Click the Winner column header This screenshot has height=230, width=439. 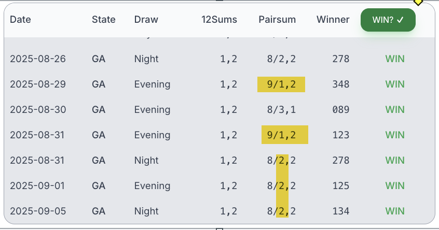click(333, 20)
